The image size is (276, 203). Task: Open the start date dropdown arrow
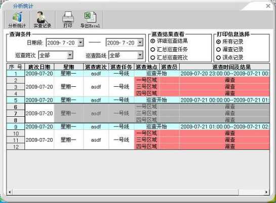(x=81, y=43)
